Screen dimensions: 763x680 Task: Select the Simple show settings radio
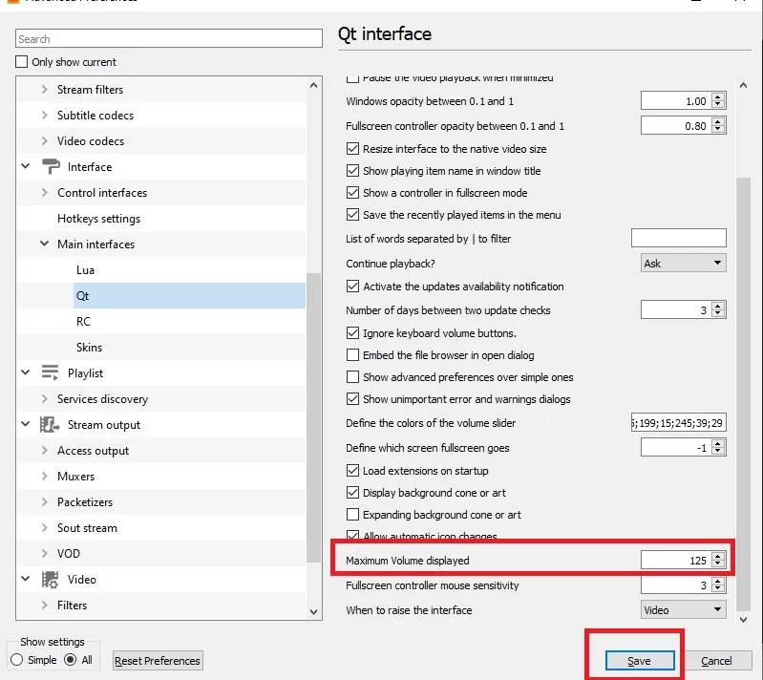point(17,660)
